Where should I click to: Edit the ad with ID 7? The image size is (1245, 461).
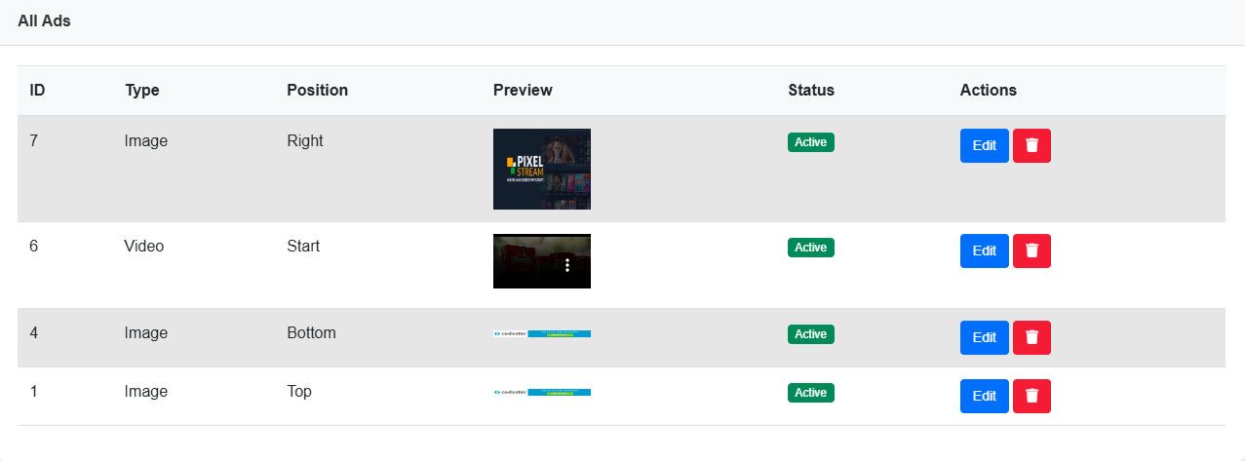[984, 145]
